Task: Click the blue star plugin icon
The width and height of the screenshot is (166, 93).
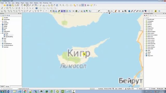Action: [x=129, y=11]
